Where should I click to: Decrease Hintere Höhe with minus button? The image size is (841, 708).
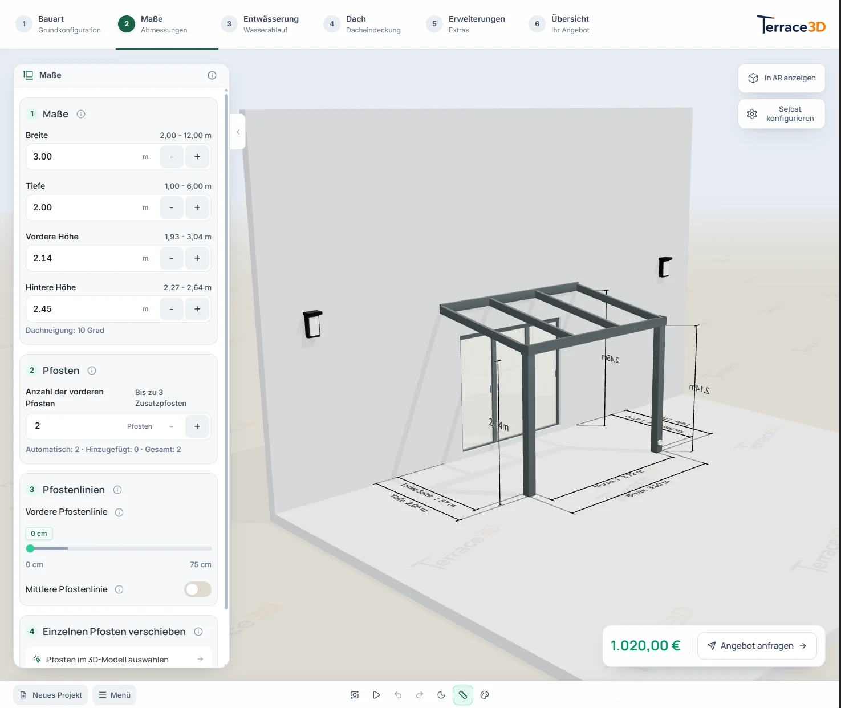tap(172, 309)
